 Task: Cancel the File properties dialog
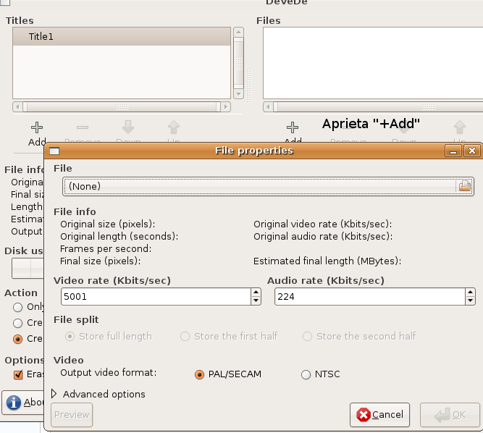tap(379, 415)
